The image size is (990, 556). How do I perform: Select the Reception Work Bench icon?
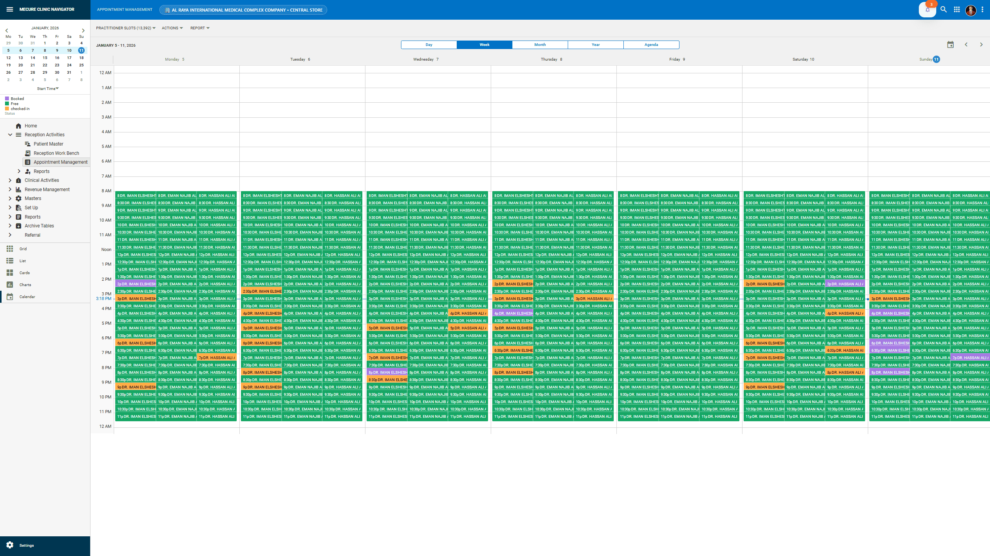(x=27, y=153)
